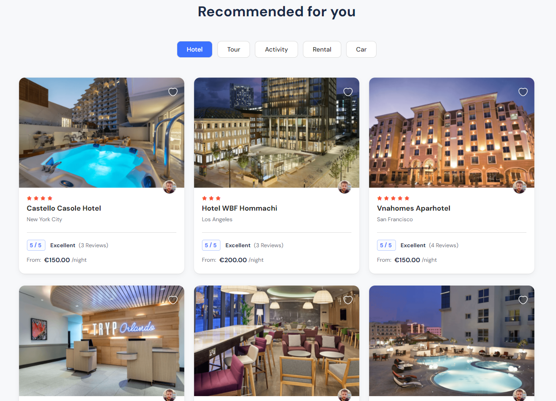
Task: Switch to the Tour tab
Action: coord(234,49)
